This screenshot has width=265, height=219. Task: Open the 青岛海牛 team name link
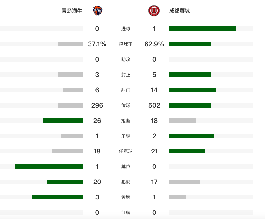[x=72, y=11]
